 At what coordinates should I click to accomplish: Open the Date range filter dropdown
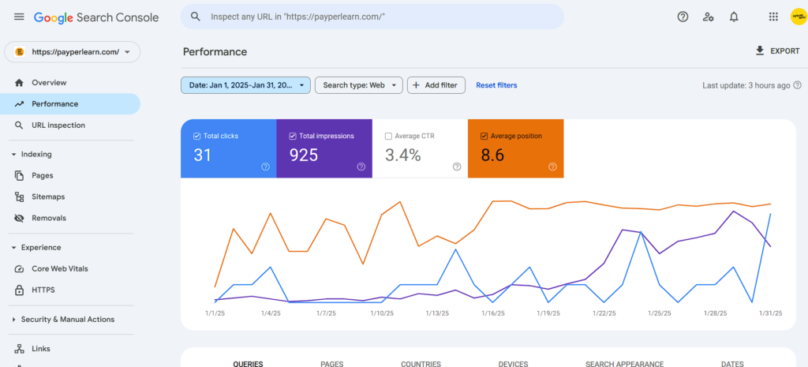point(245,85)
